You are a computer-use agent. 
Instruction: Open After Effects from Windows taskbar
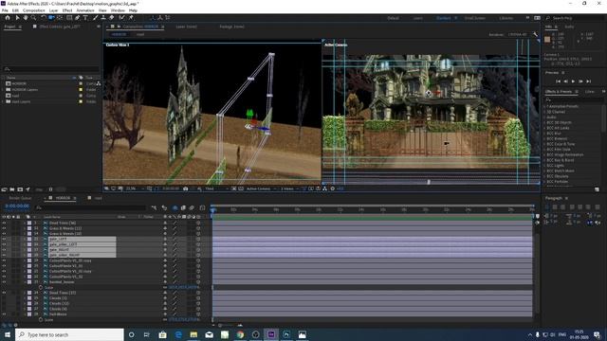pyautogui.click(x=271, y=334)
